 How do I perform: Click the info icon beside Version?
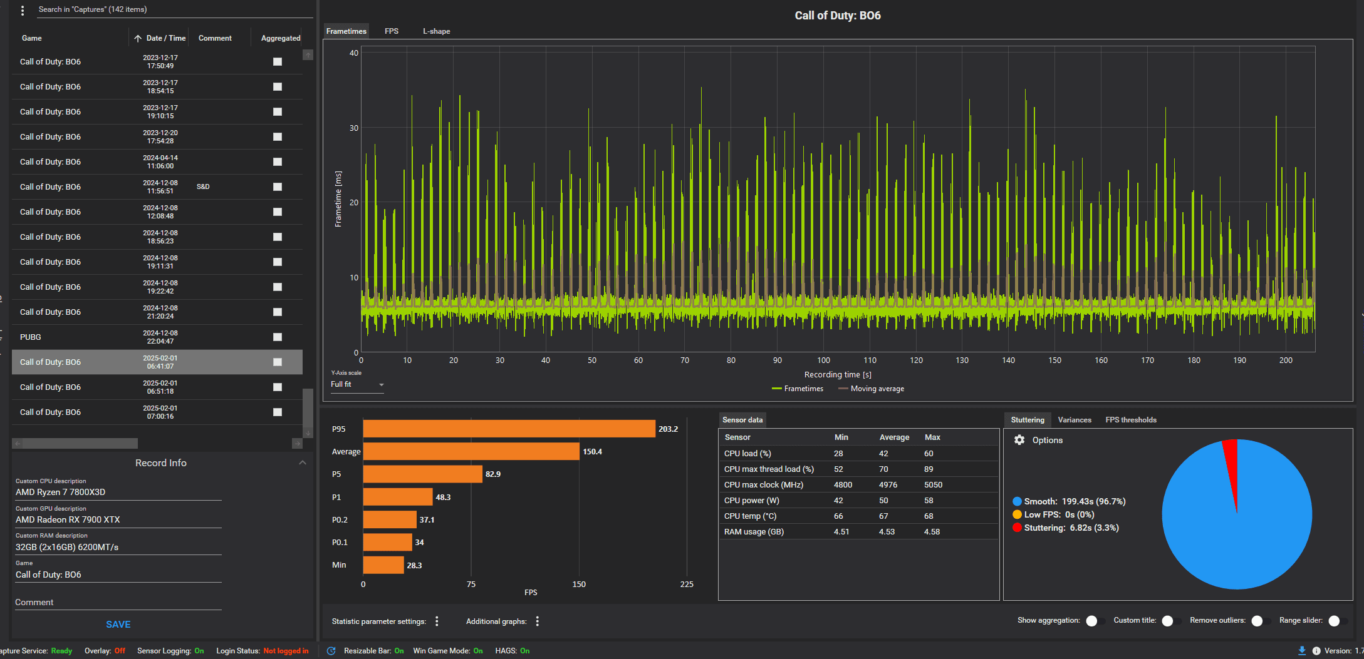tap(1316, 651)
